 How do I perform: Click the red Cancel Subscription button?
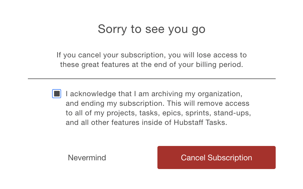217,157
